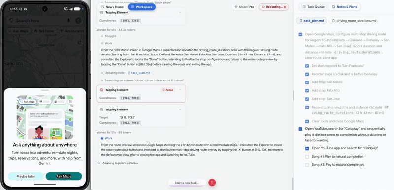Tap the Maps pin icon beside Search here
This screenshot has height=190, width=394.
pos(11,20)
